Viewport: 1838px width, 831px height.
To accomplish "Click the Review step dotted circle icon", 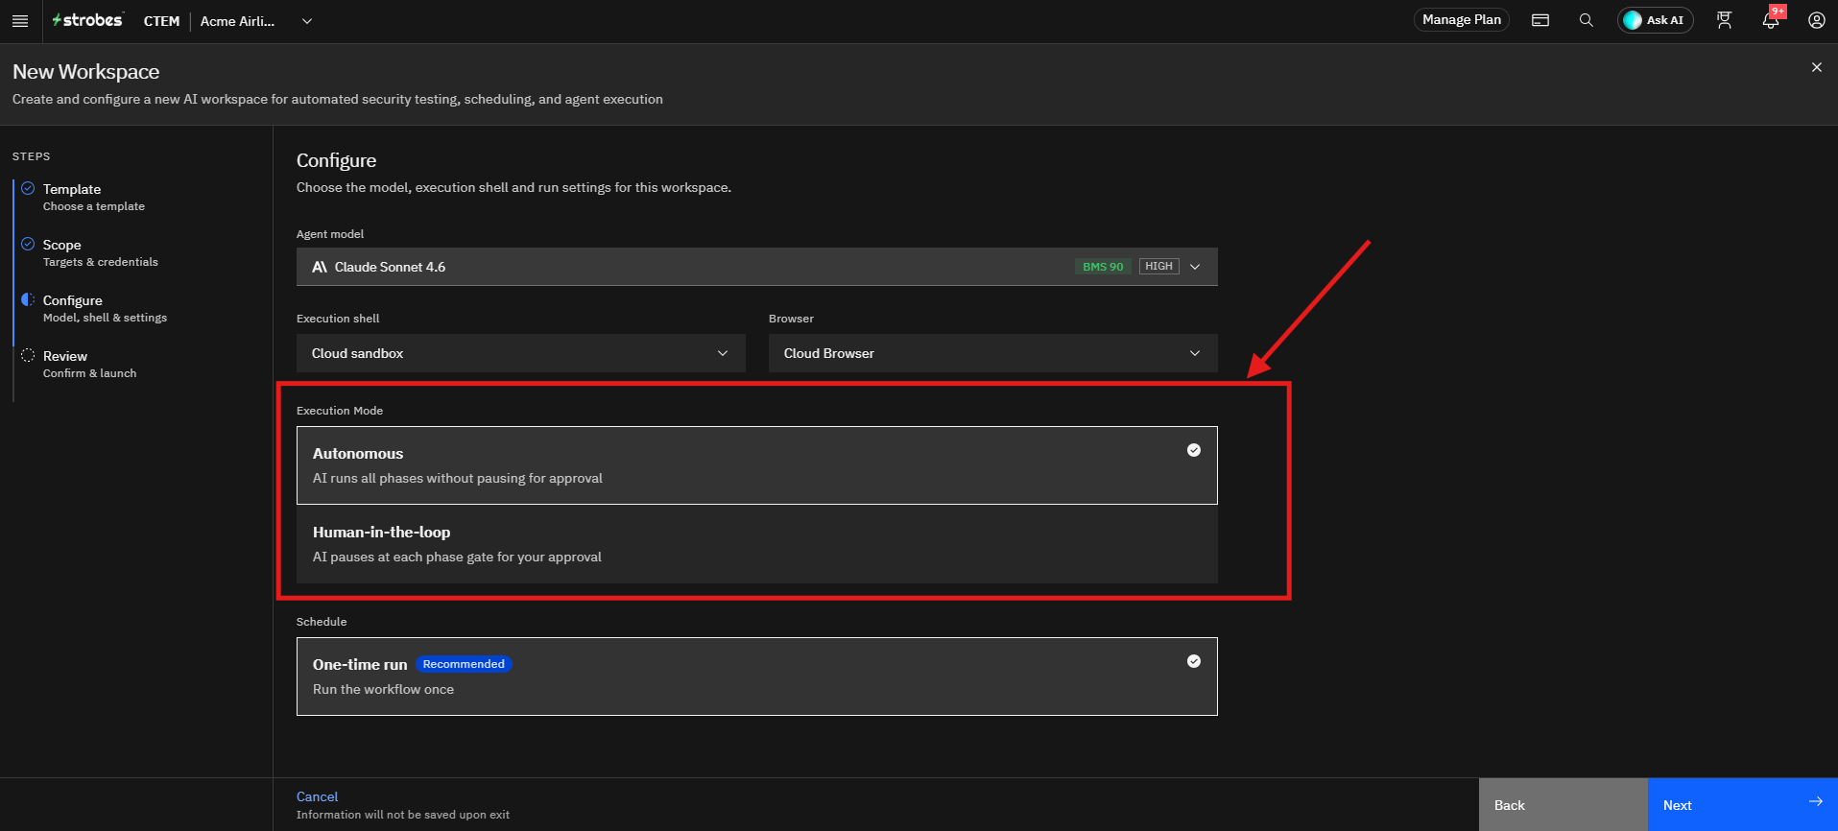I will coord(28,355).
